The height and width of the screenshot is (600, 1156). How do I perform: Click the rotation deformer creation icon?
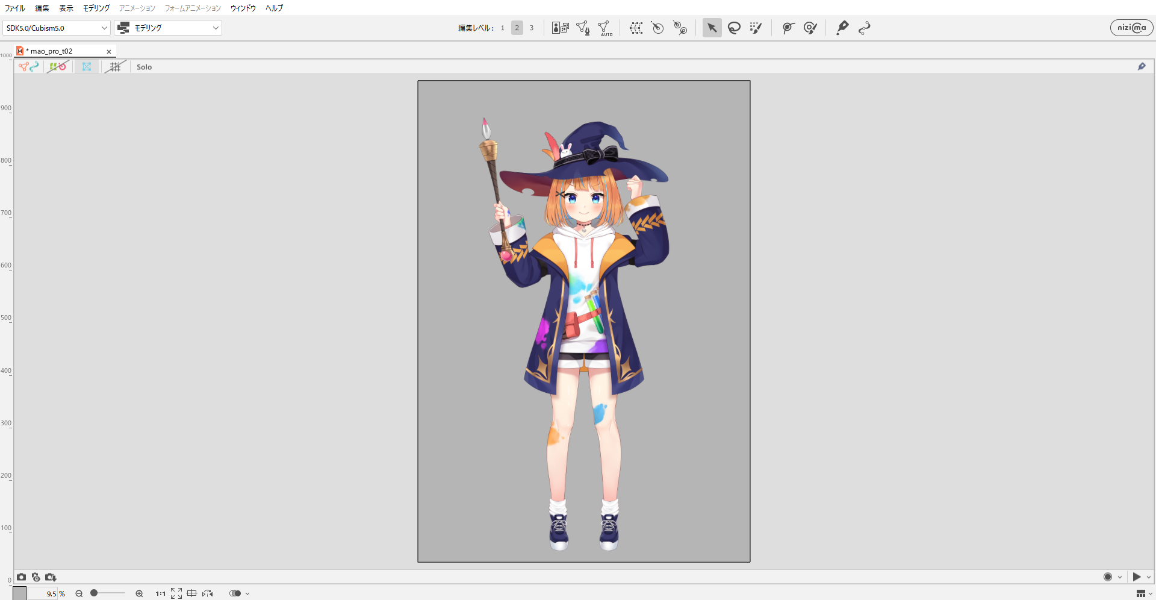point(657,28)
